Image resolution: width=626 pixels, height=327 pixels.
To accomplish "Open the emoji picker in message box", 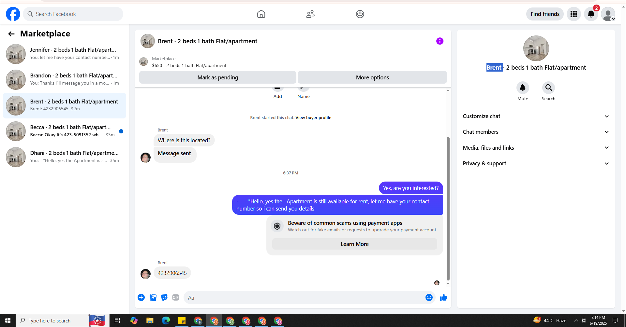I will point(429,297).
